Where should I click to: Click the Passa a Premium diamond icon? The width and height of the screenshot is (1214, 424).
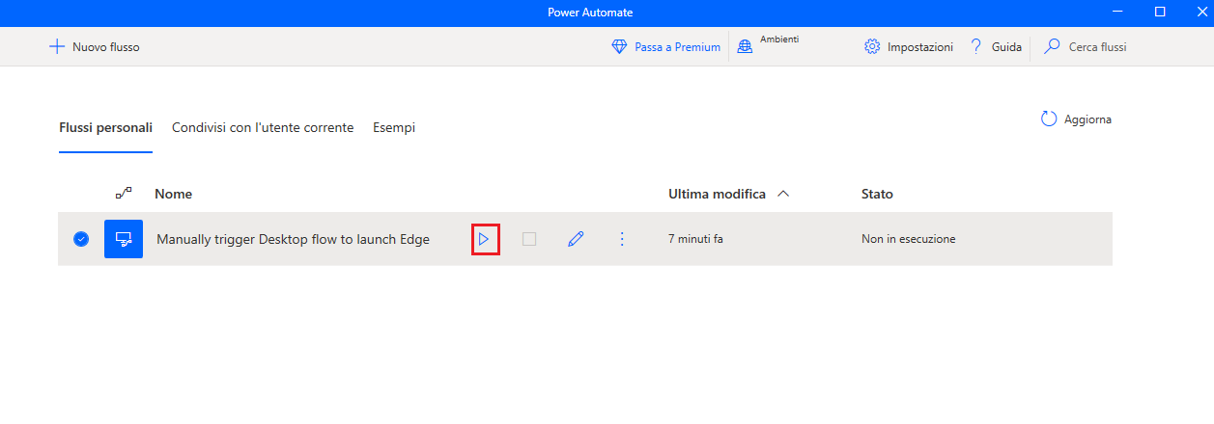[x=620, y=46]
